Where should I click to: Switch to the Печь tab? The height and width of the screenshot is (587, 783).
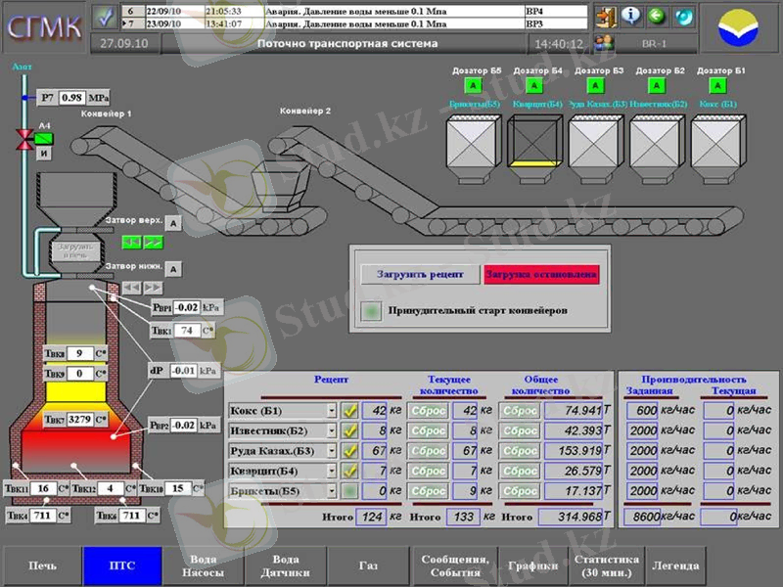point(41,565)
